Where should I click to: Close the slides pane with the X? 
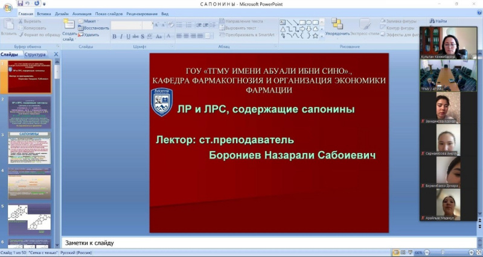(56, 54)
